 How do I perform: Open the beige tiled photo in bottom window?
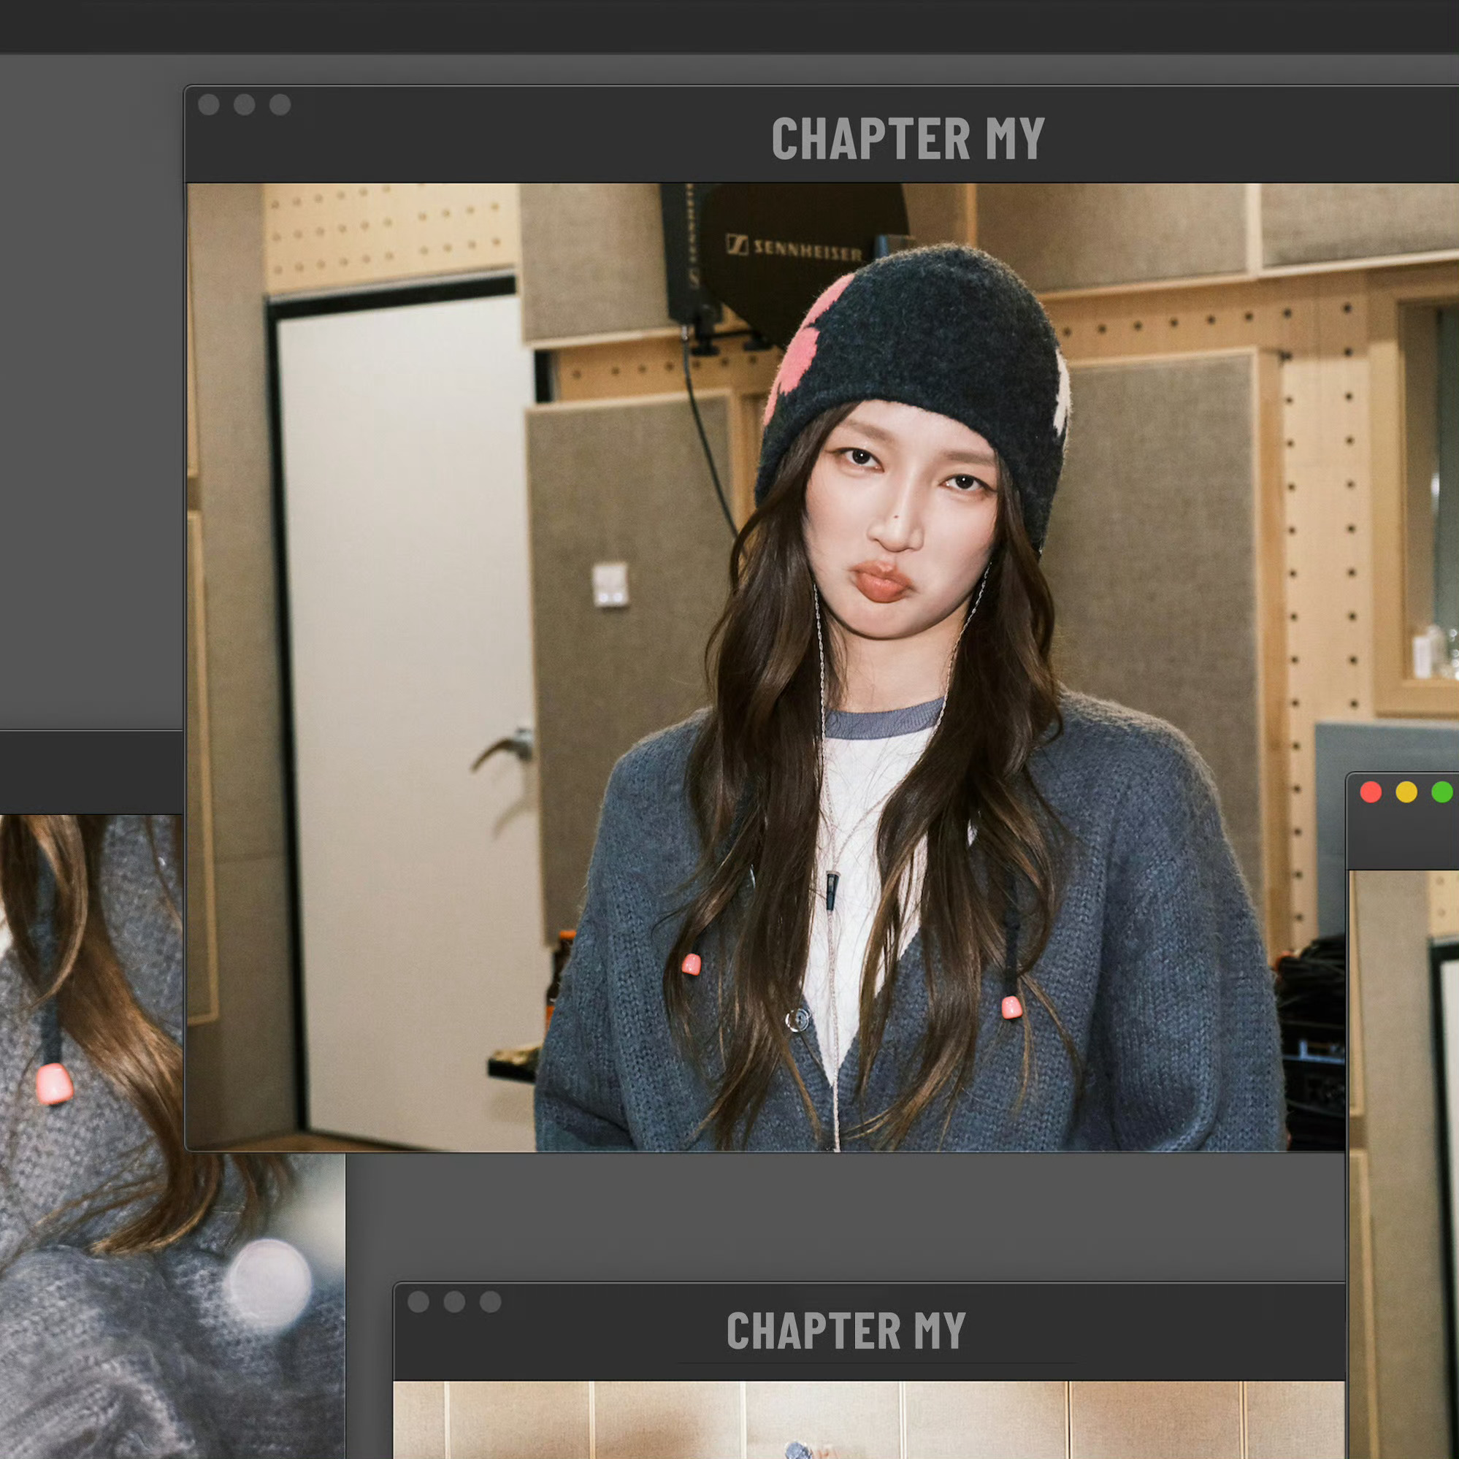(868, 1420)
